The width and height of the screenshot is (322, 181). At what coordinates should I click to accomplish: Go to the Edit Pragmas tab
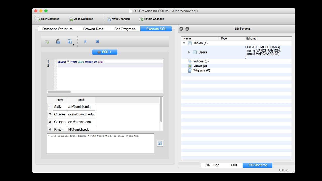click(125, 29)
